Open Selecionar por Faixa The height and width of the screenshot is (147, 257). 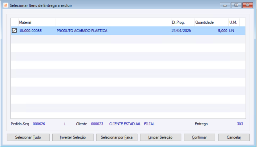[117, 137]
